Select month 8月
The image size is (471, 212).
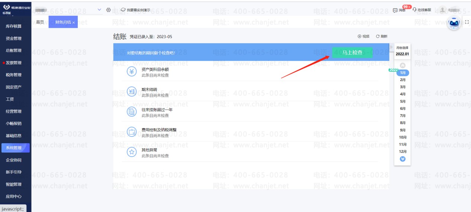point(403,123)
